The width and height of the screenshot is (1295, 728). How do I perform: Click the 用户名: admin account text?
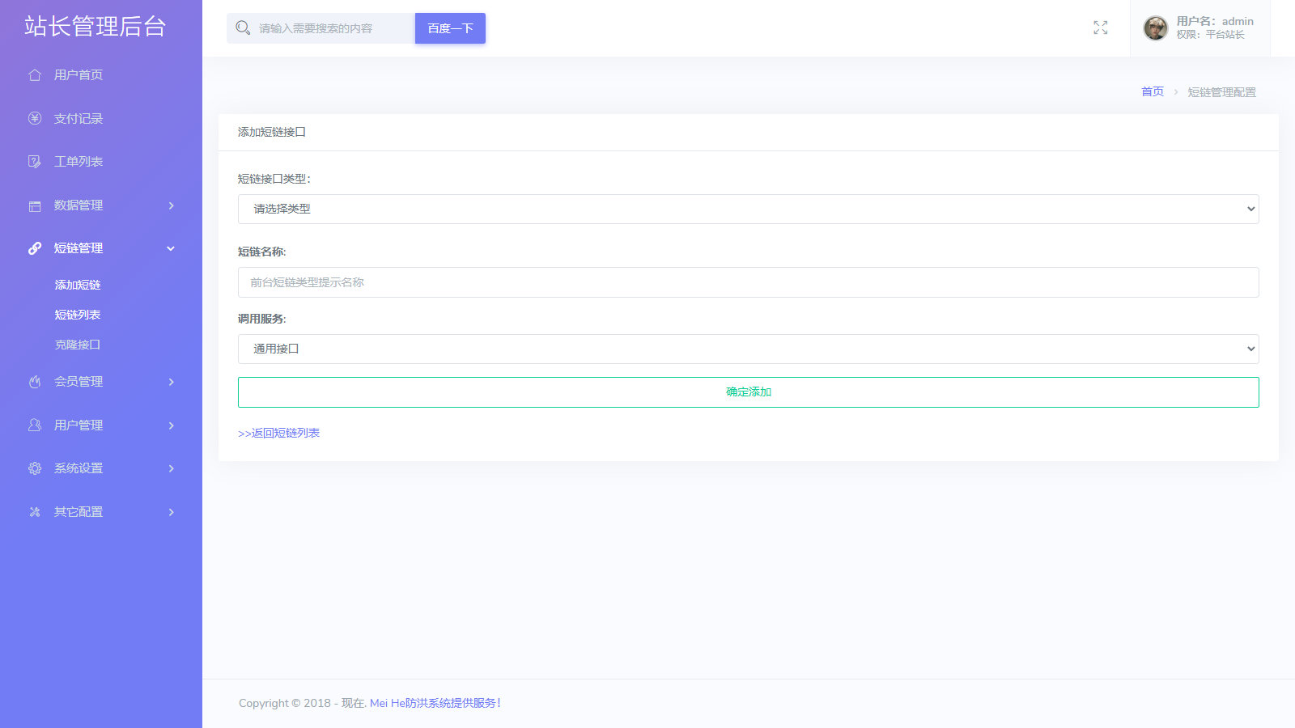point(1215,22)
